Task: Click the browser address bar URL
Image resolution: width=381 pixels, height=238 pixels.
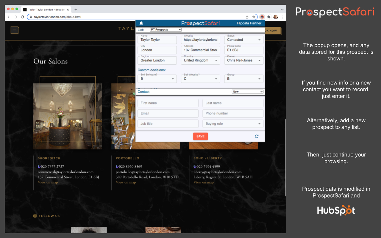Action: [58, 17]
